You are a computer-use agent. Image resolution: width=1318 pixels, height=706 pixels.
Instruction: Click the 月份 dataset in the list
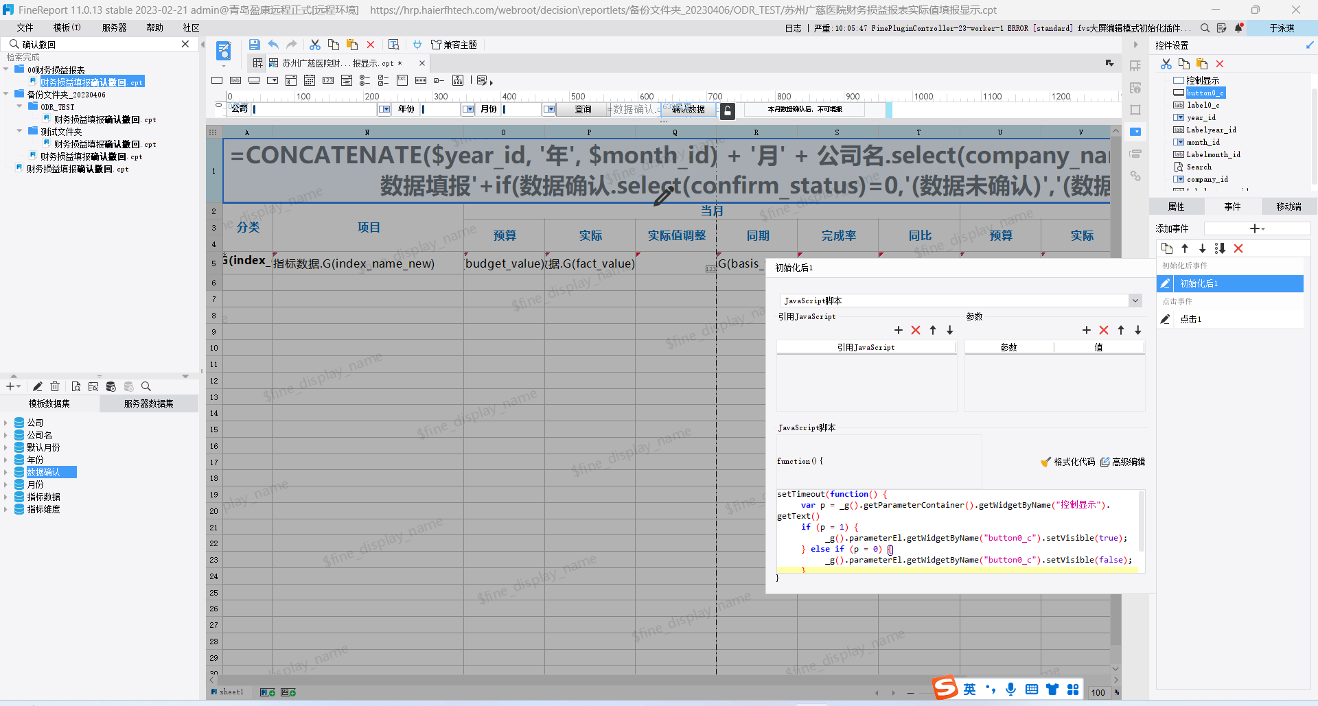coord(35,484)
